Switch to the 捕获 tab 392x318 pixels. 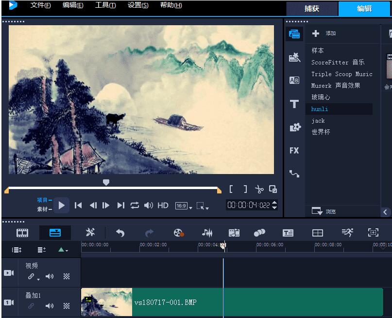[x=311, y=9]
